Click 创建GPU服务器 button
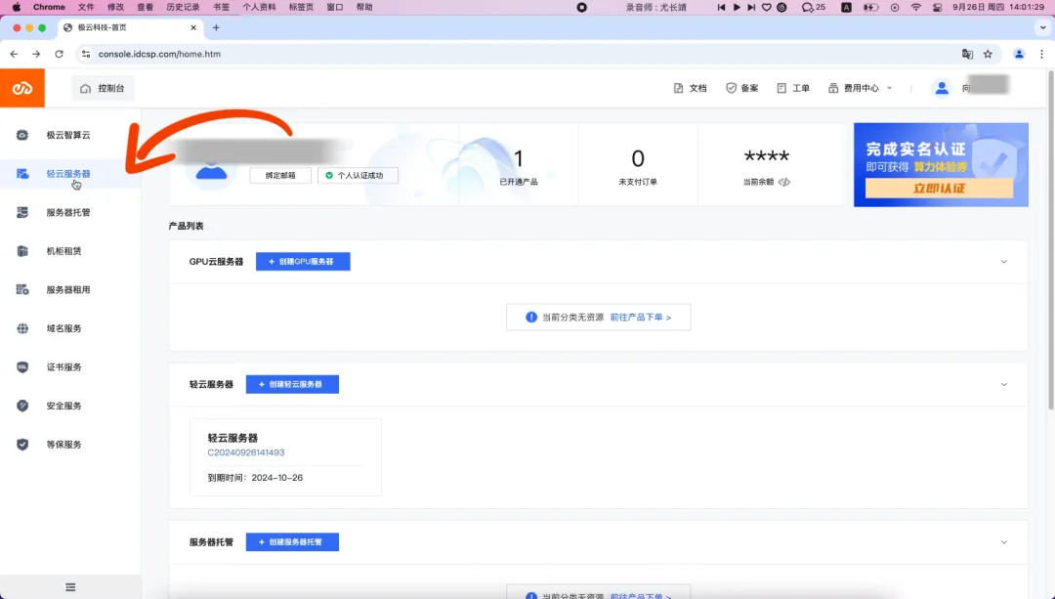1055x599 pixels. (303, 262)
